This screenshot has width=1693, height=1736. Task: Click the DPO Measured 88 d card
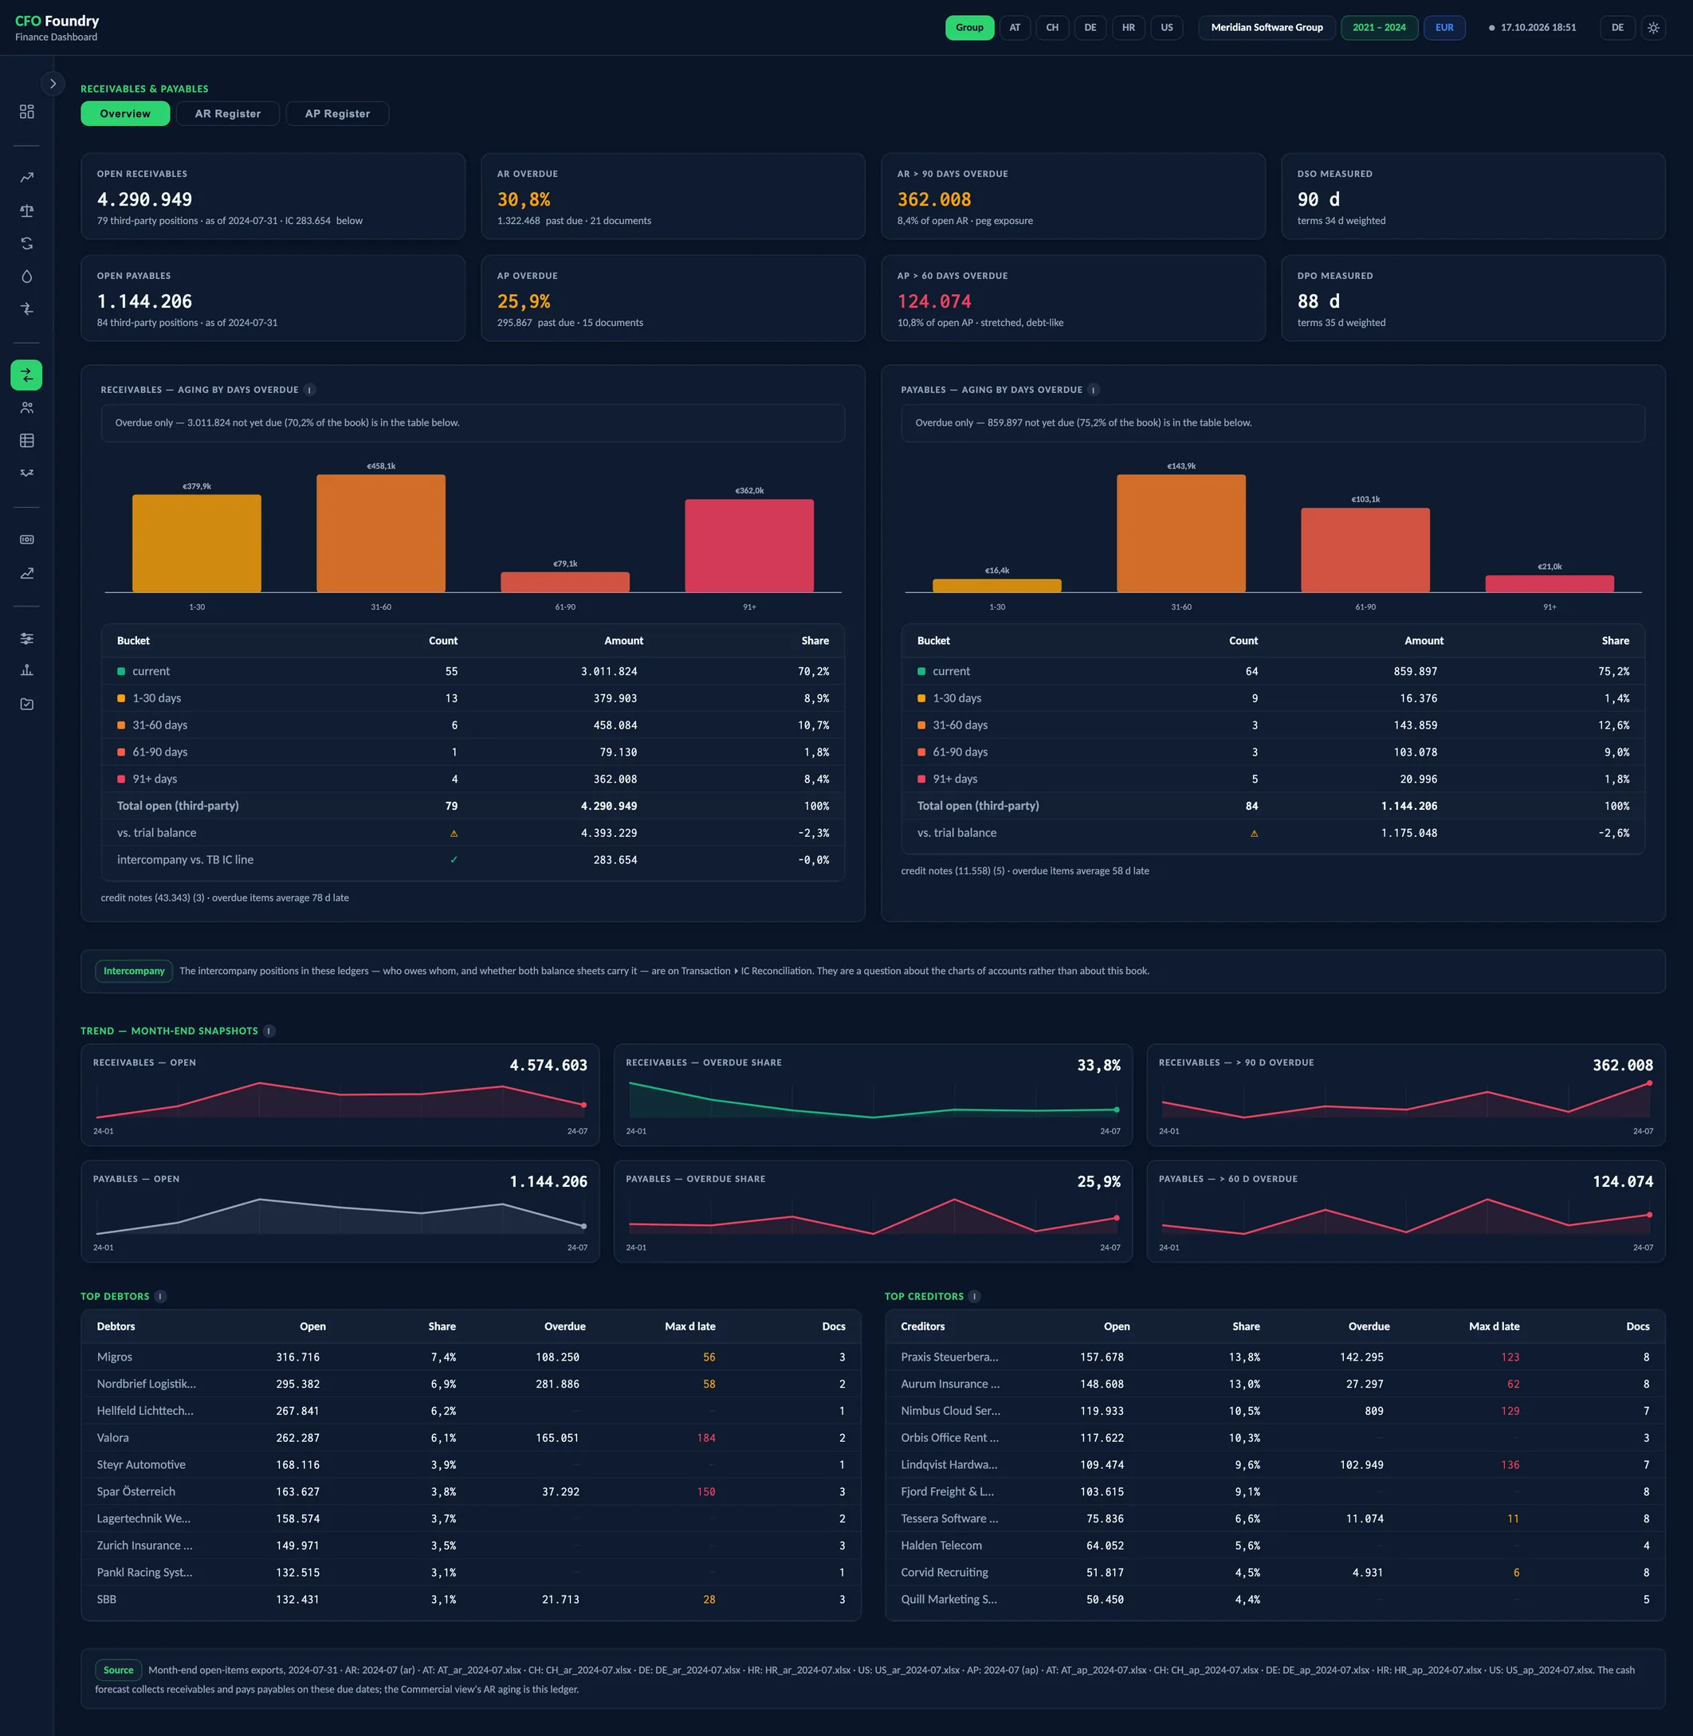click(x=1473, y=298)
